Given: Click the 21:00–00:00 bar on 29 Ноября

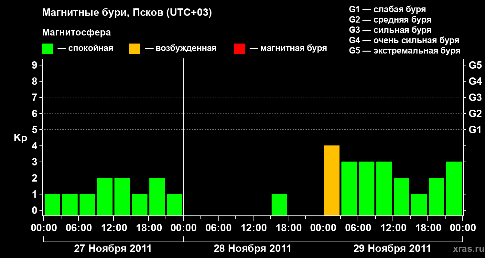Looking at the screenshot, I should [454, 188].
